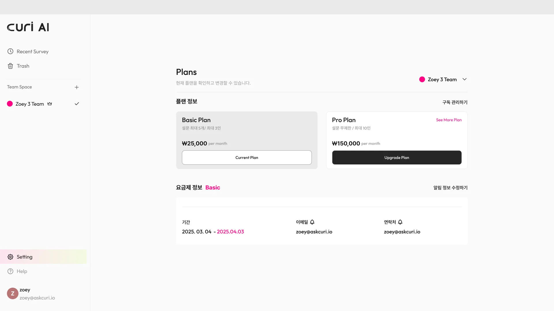Click the Current Plan button
This screenshot has width=554, height=311.
[247, 158]
